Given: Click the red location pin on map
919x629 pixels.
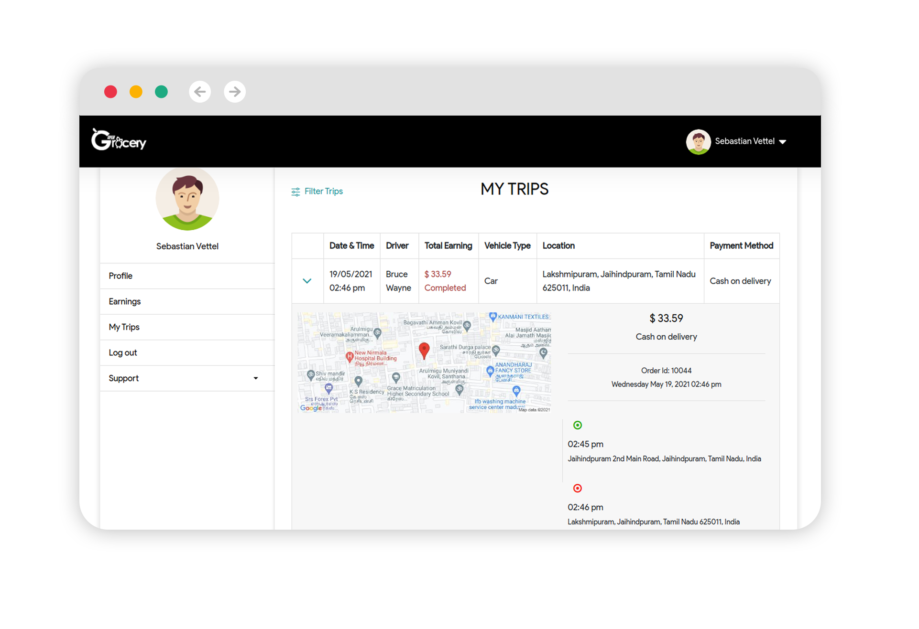Looking at the screenshot, I should point(424,350).
